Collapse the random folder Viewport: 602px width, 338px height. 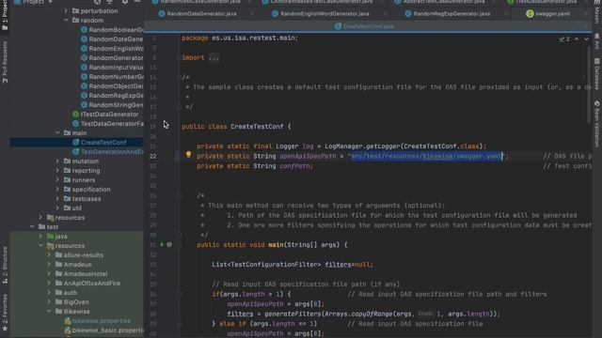coord(66,20)
